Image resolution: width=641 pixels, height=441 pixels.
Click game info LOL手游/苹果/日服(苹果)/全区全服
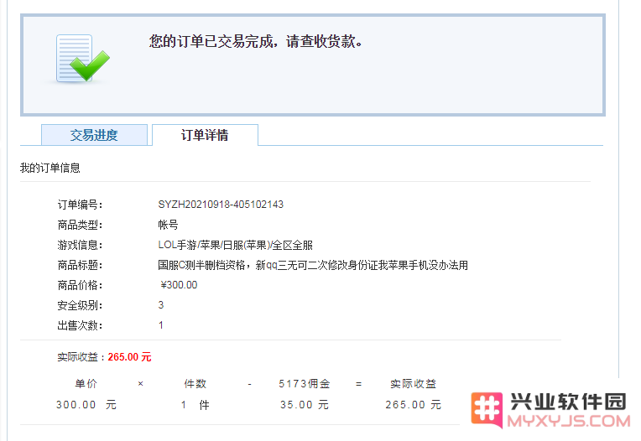coord(236,245)
